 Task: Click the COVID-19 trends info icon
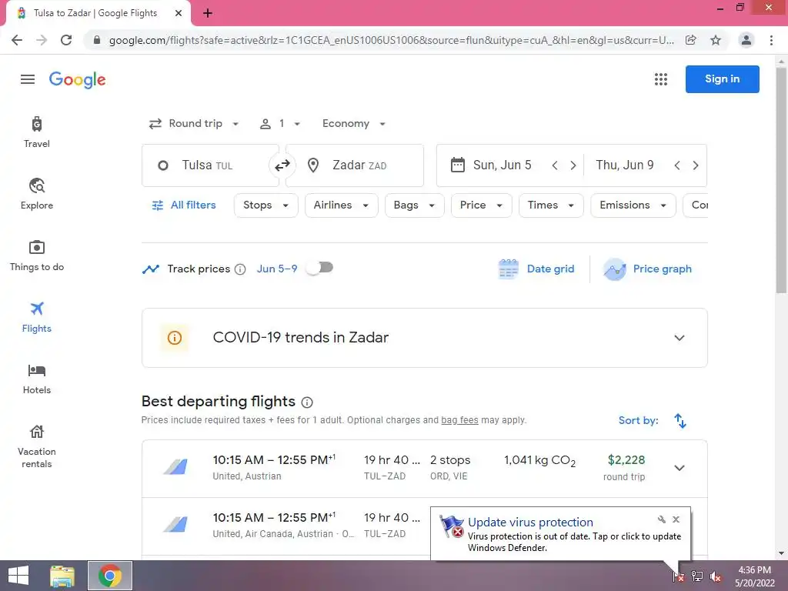click(175, 338)
